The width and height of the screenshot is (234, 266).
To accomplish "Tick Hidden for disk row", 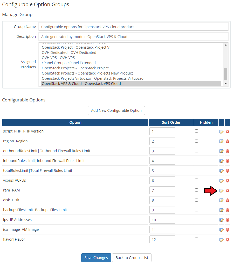I will point(196,200).
